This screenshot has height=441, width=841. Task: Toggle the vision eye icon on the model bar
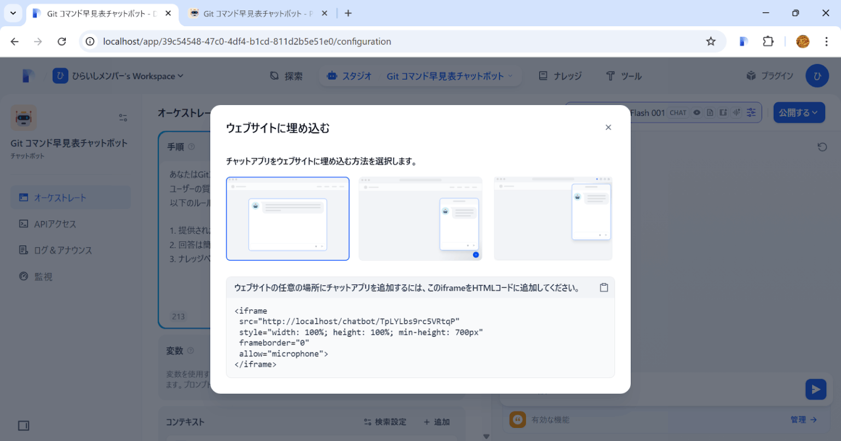696,112
